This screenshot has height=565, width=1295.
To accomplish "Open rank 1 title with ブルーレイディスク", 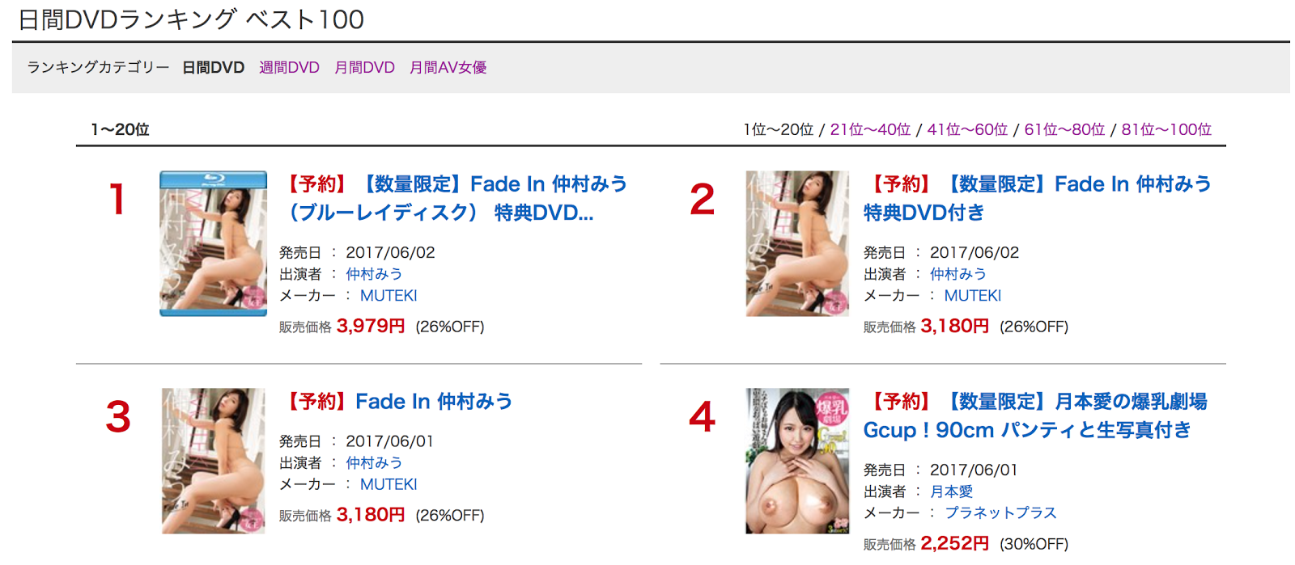I will tap(453, 198).
